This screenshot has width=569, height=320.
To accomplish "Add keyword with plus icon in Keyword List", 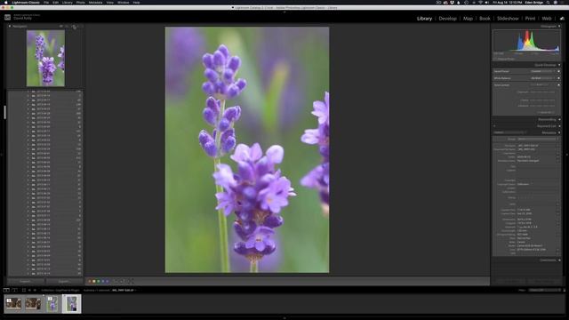I will click(x=494, y=126).
